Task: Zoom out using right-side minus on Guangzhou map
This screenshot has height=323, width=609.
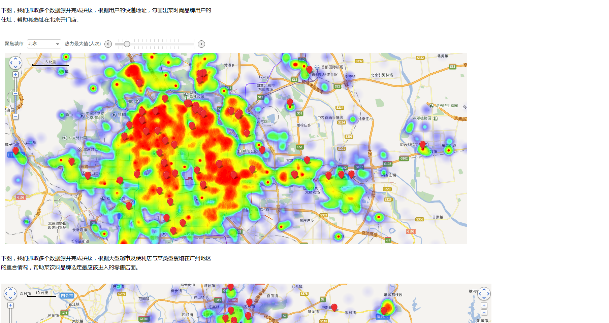Action: pos(484,312)
